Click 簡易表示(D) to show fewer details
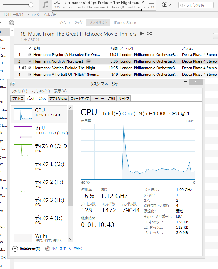This screenshot has height=269, width=218. (30, 249)
